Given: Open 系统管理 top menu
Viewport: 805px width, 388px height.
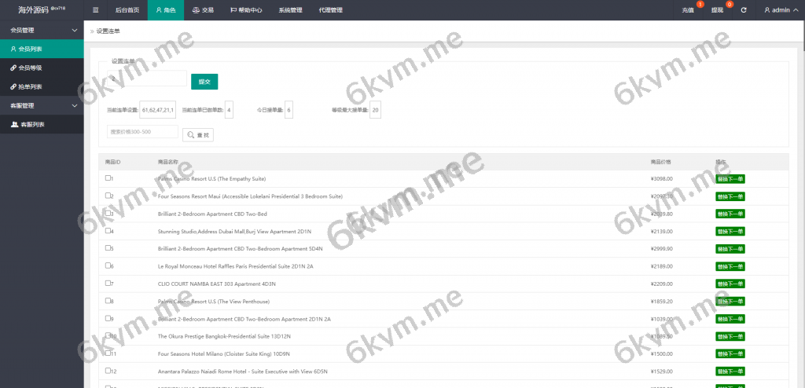Looking at the screenshot, I should (x=290, y=10).
